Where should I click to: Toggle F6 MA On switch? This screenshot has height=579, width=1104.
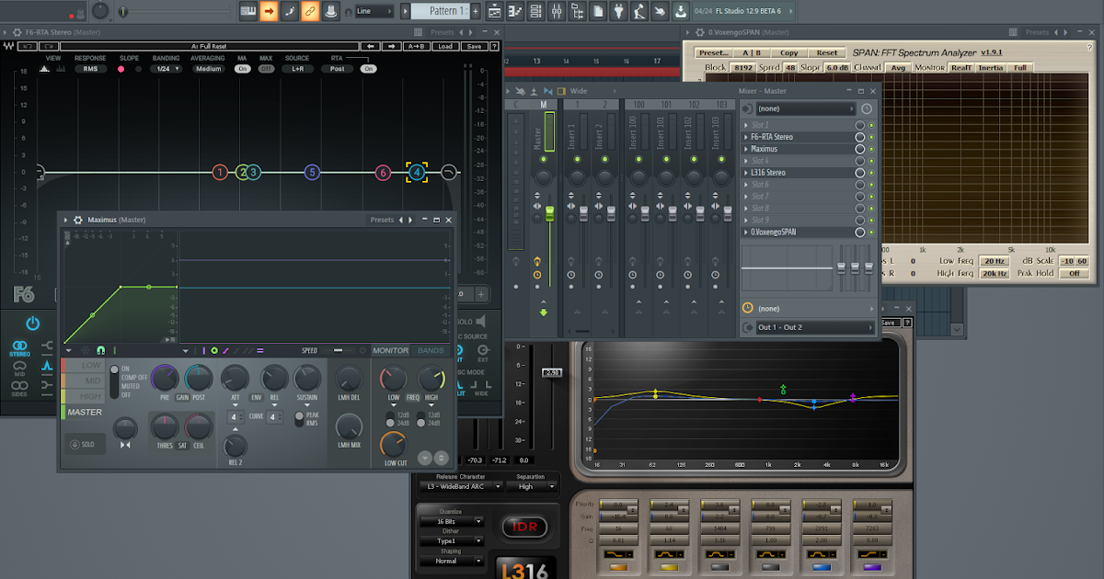click(243, 69)
